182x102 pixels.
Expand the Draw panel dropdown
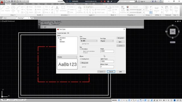pyautogui.click(x=13, y=15)
